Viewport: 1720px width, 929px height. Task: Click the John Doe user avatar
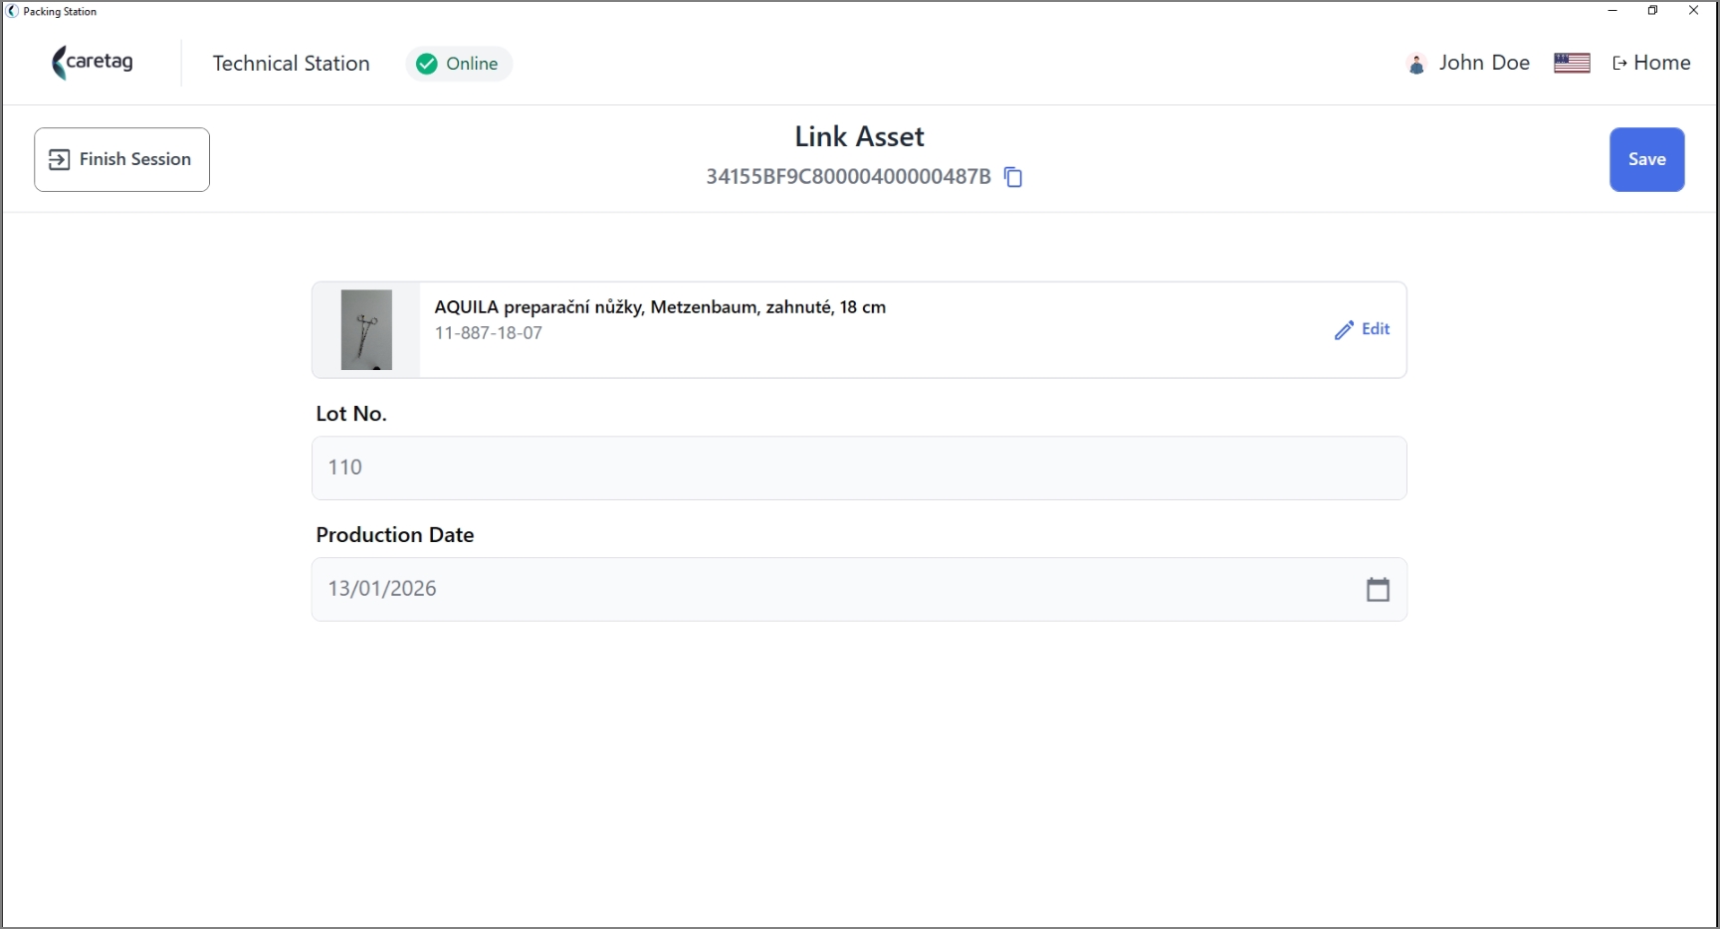point(1416,64)
